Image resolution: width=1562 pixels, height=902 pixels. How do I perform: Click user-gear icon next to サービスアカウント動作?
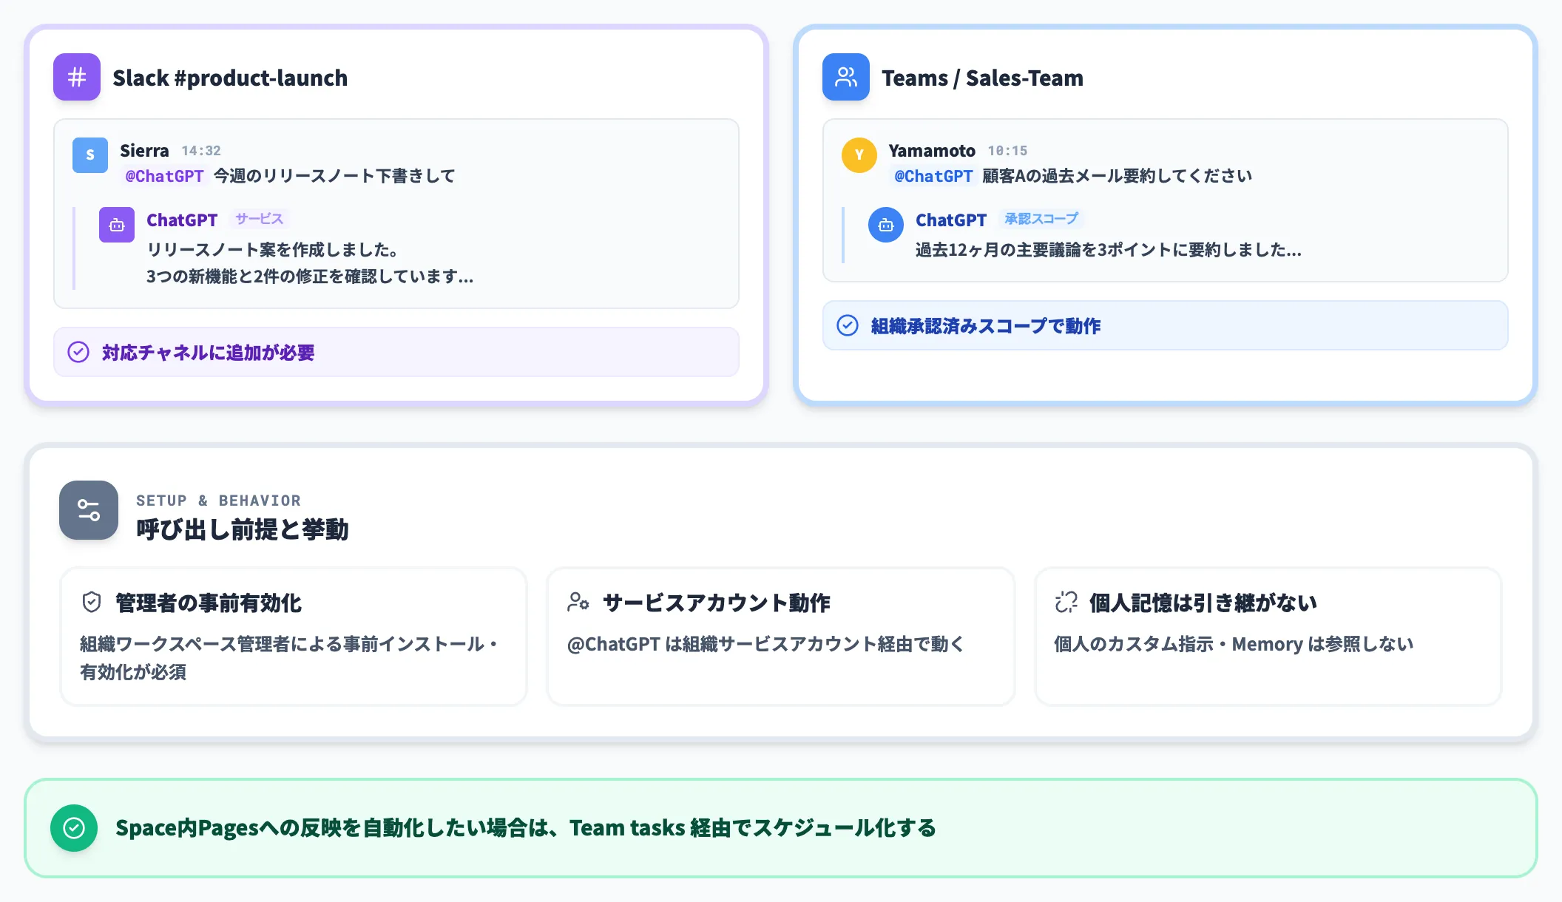point(578,602)
